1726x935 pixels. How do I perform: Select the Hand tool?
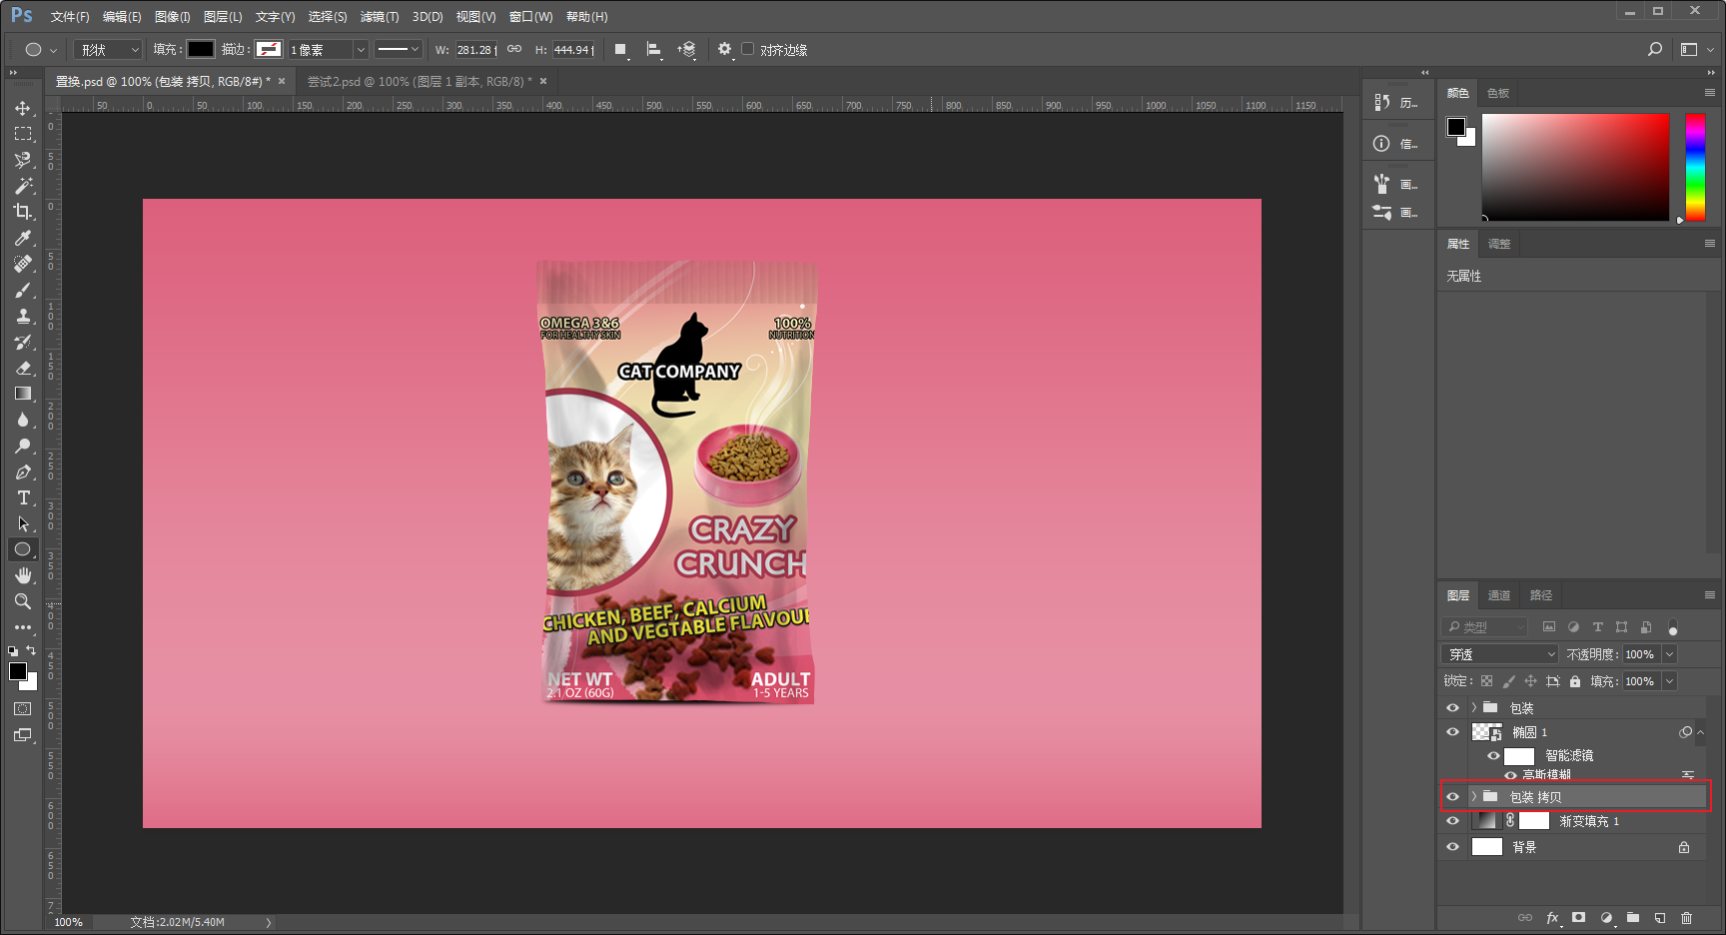(23, 575)
